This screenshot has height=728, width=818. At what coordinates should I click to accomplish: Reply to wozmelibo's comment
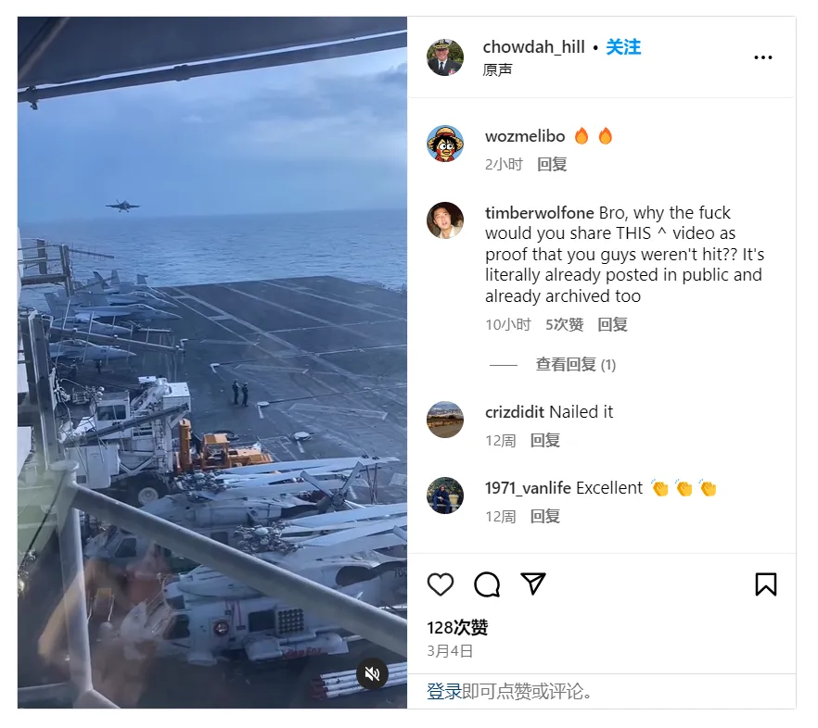click(x=552, y=165)
